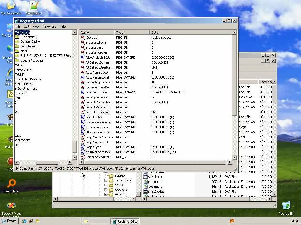This screenshot has width=301, height=225.
Task: Switch to Registry Editor taskbar button
Action: [126, 221]
